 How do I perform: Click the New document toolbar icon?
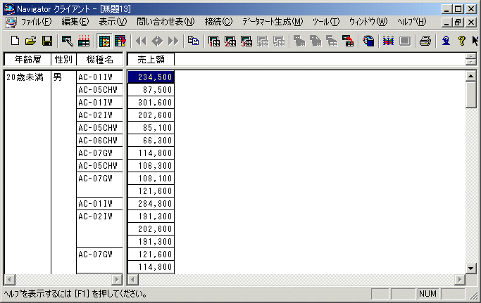pyautogui.click(x=15, y=41)
